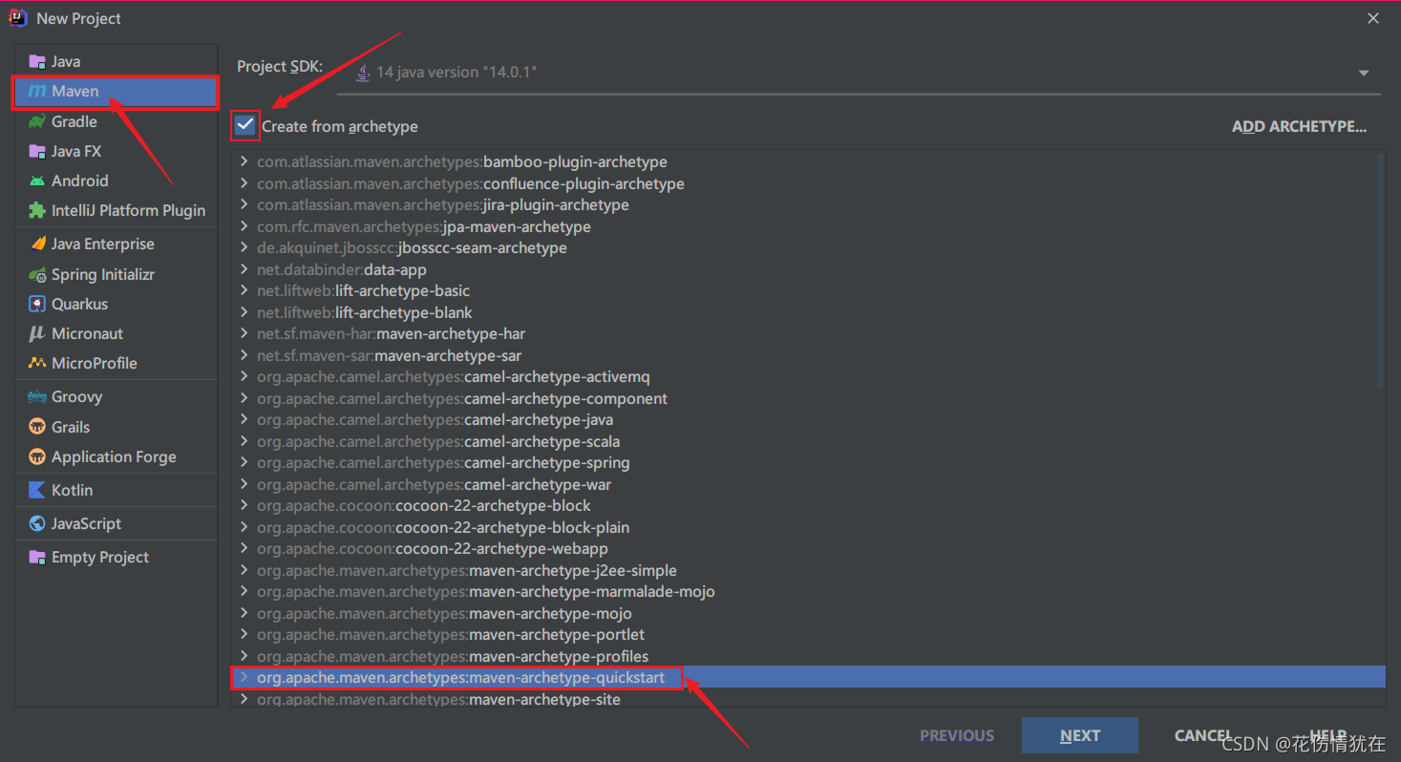Screen dimensions: 1401x762
Task: Expand the maven-archetype-mojo node
Action: [244, 613]
